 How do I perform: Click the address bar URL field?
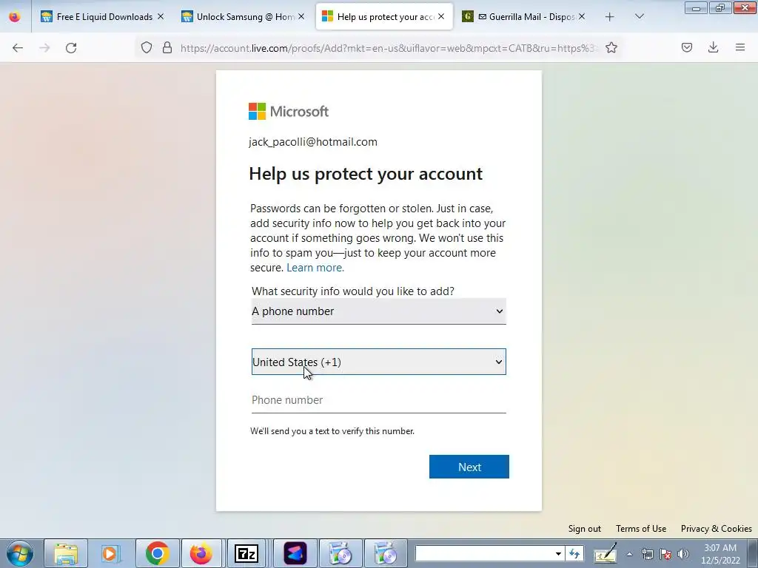click(x=389, y=48)
